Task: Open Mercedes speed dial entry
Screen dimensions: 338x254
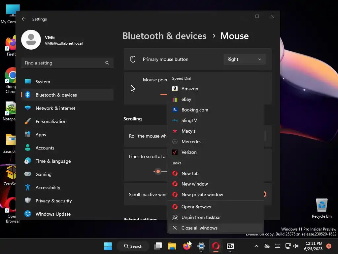Action: pos(216,142)
